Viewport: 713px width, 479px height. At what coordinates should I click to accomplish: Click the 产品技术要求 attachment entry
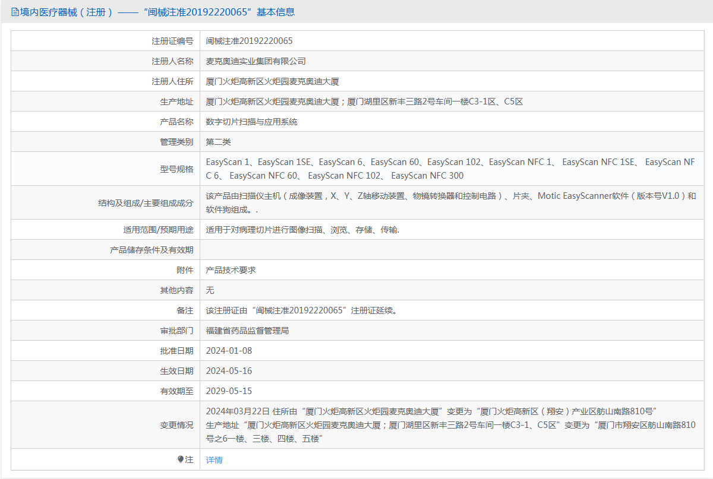point(231,270)
